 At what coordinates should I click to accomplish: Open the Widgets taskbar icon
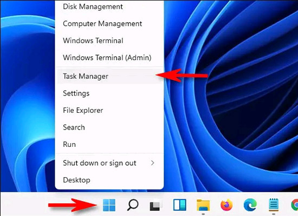pos(179,205)
